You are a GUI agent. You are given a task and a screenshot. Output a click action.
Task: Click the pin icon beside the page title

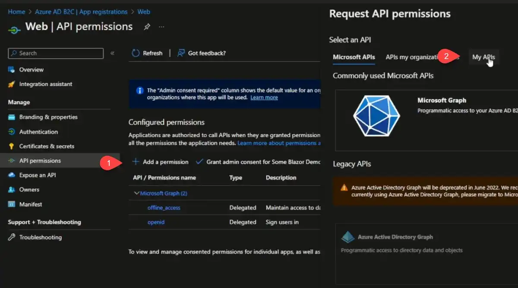147,27
